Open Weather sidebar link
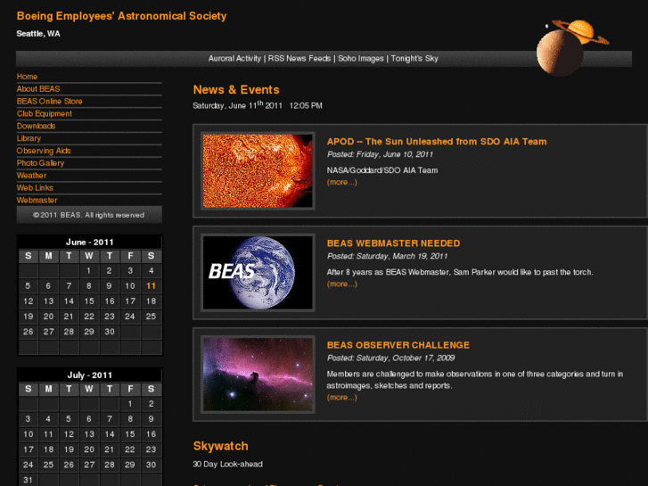This screenshot has width=648, height=486. click(31, 176)
